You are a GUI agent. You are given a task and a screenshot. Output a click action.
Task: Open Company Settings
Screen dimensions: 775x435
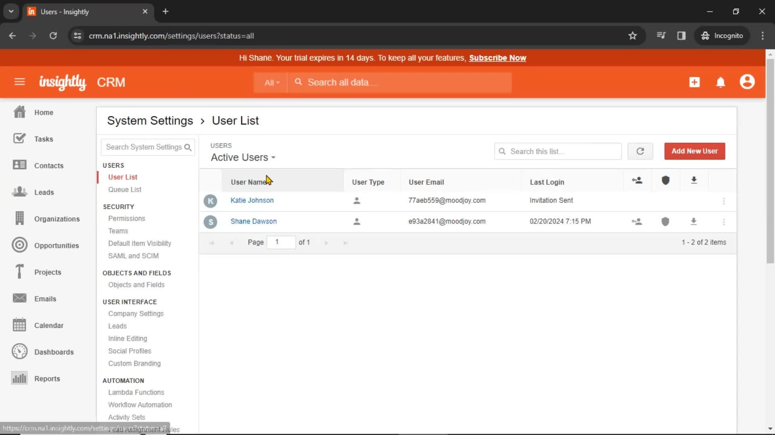(136, 313)
